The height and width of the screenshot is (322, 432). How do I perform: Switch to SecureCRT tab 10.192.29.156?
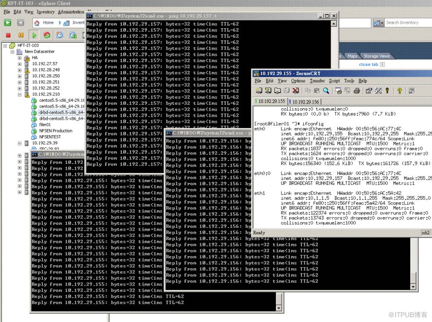pos(305,102)
